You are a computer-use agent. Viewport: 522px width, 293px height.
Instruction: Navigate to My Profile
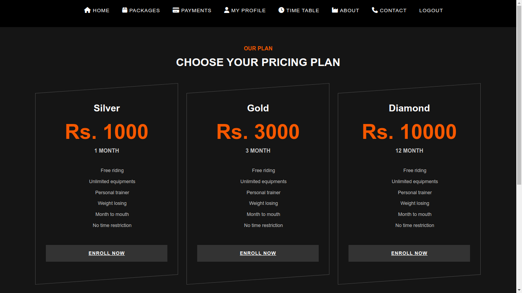[x=248, y=11]
